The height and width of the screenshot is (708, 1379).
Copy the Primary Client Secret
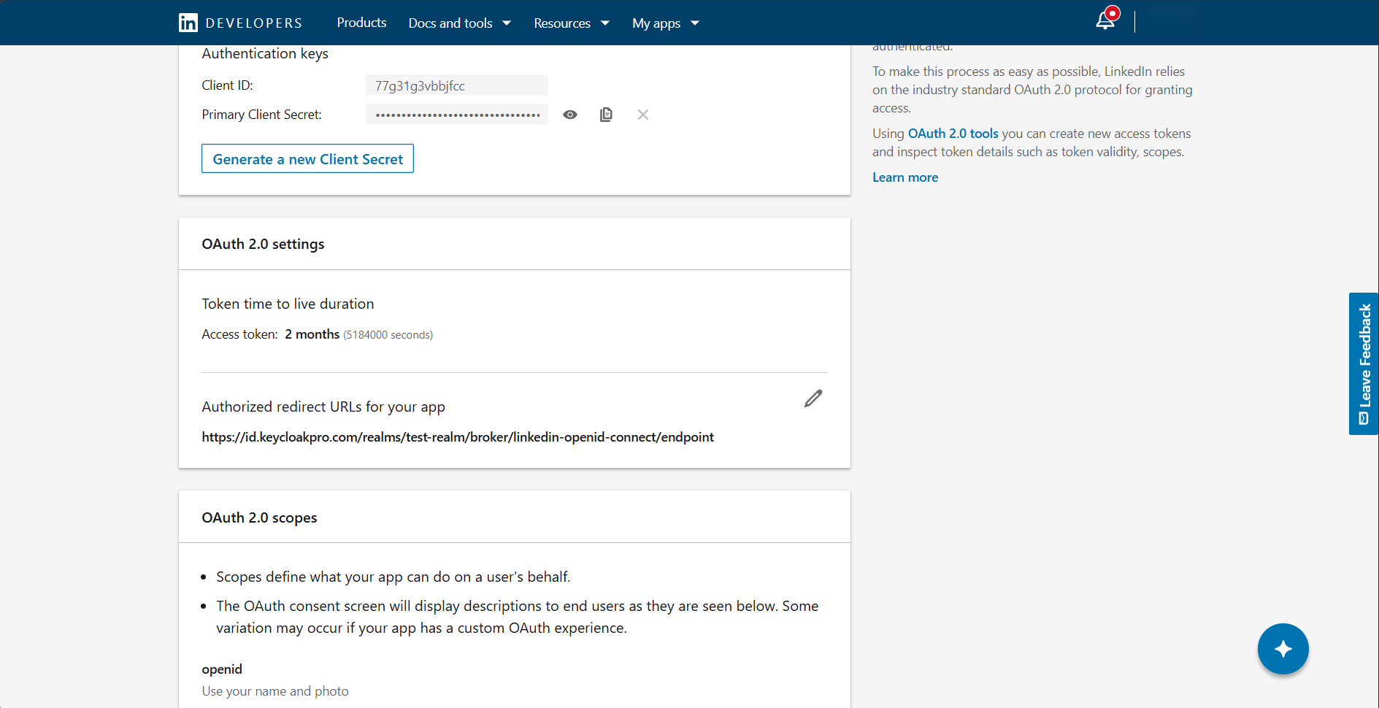tap(606, 115)
